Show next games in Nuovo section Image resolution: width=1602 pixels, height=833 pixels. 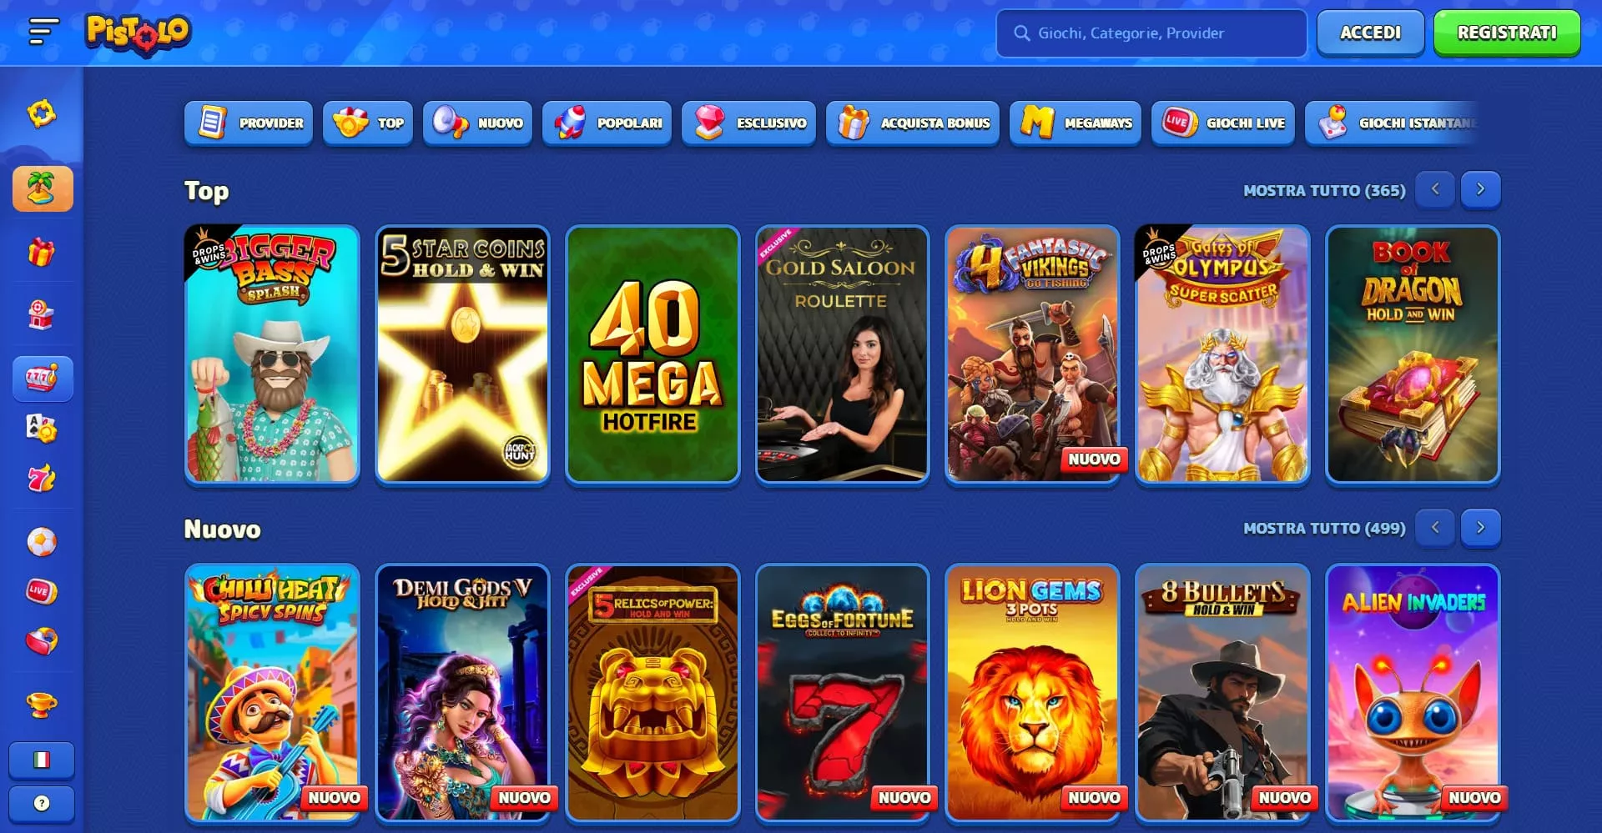coord(1480,528)
